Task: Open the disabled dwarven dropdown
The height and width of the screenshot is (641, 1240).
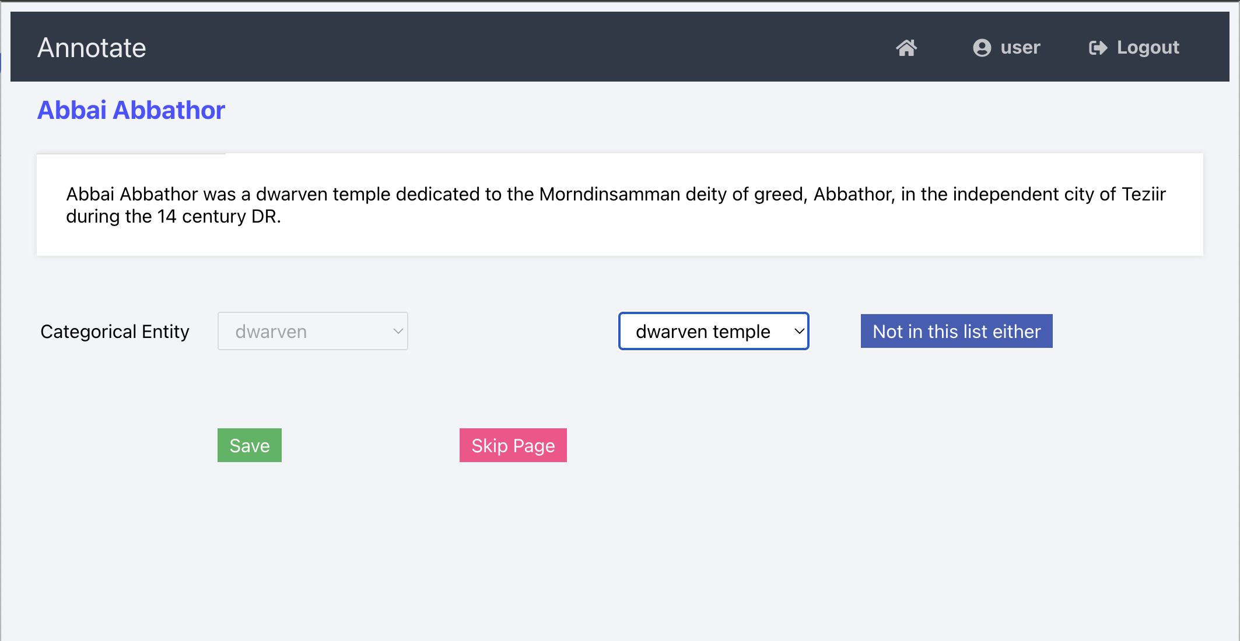Action: coord(312,332)
